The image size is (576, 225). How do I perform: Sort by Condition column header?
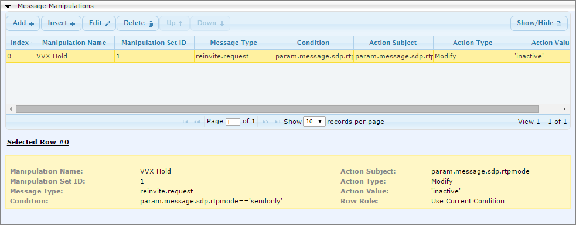[313, 43]
